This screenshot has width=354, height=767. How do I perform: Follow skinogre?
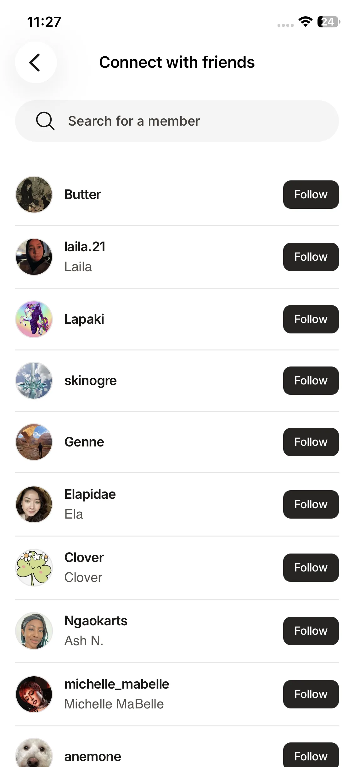pos(311,381)
